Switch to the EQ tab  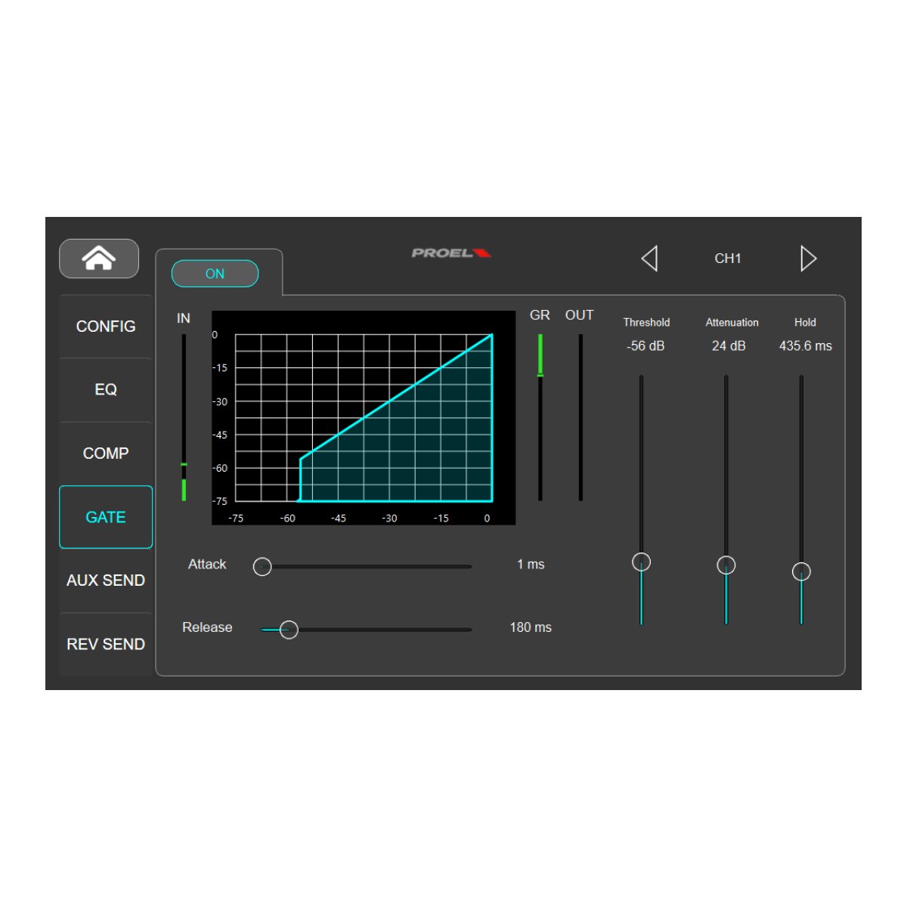tap(106, 389)
